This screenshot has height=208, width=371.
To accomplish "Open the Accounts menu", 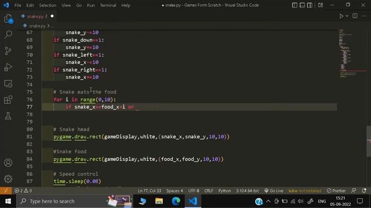I will click(x=8, y=163).
